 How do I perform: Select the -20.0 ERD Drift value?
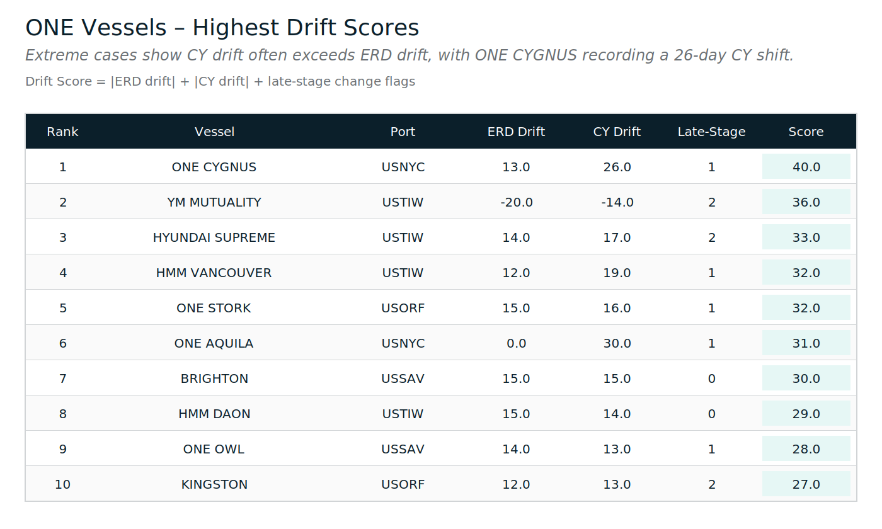click(516, 202)
